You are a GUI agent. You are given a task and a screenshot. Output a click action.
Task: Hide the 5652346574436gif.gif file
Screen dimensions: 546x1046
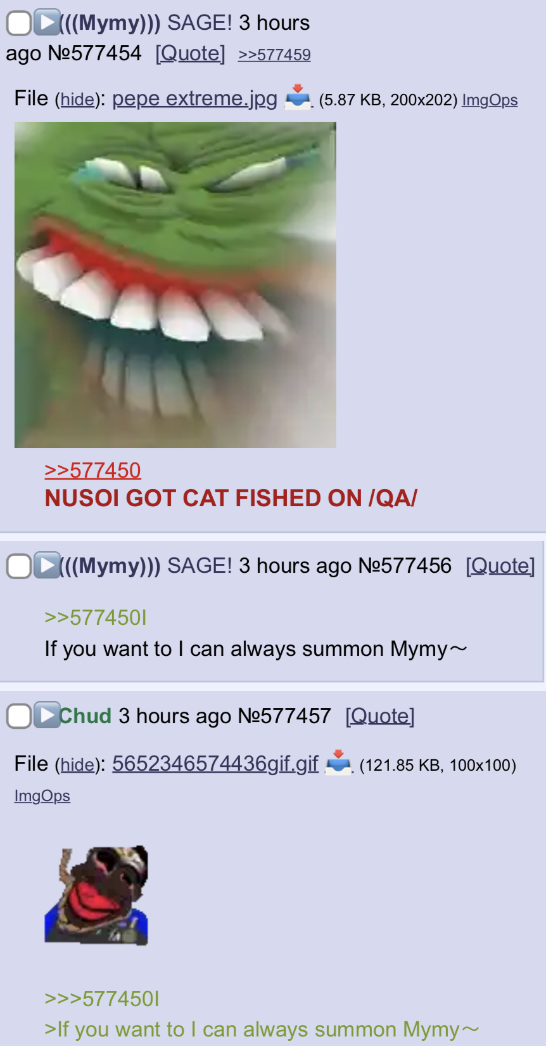77,764
